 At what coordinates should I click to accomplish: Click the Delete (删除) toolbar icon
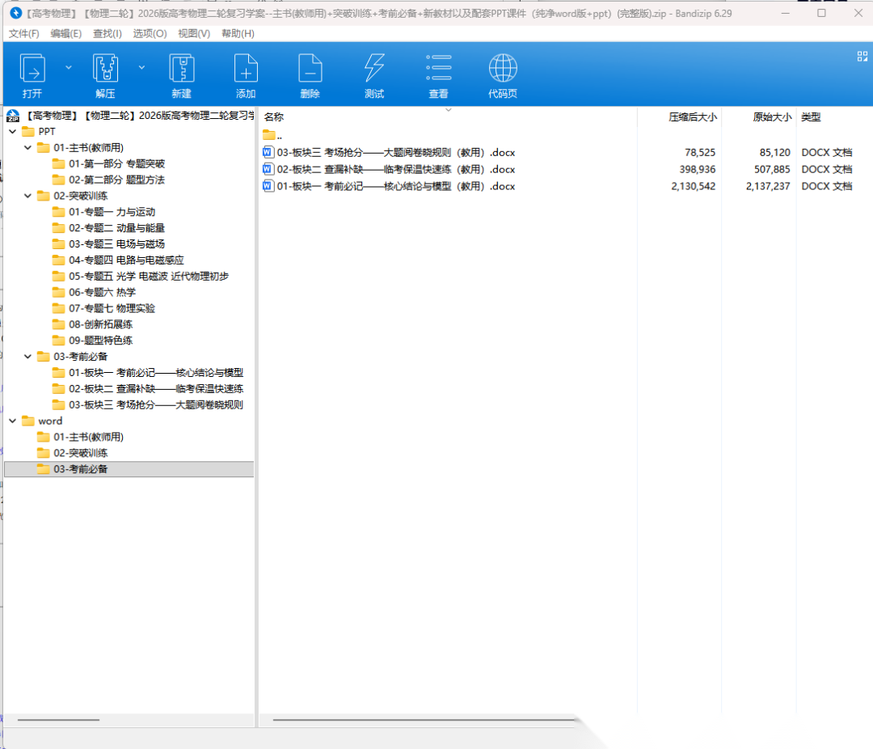click(310, 70)
